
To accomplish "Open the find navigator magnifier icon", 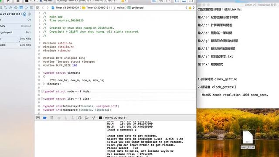I will coord(6,8).
